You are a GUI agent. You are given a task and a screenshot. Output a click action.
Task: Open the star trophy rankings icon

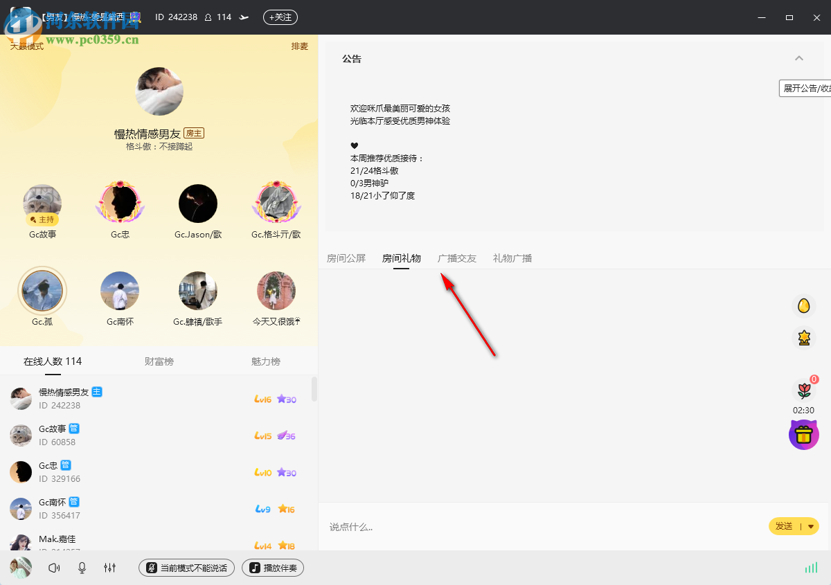coord(803,338)
